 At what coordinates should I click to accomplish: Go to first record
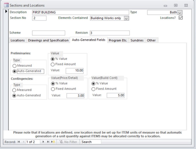[x=19, y=142]
